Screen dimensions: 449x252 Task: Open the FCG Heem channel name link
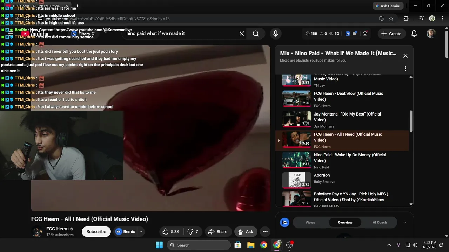click(x=58, y=229)
